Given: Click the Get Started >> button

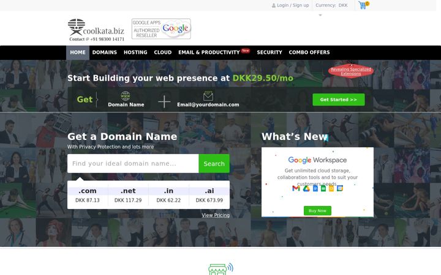Looking at the screenshot, I should 339,100.
